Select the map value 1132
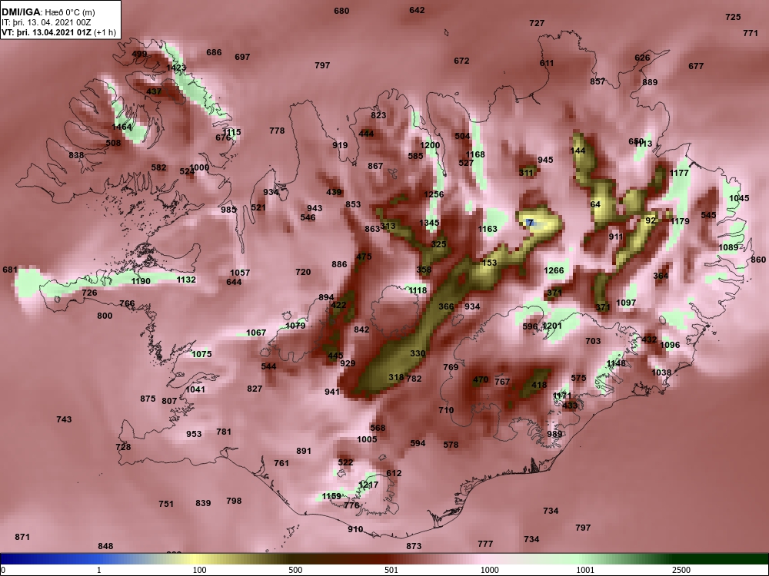Viewport: 769px width, 576px height. 186,280
